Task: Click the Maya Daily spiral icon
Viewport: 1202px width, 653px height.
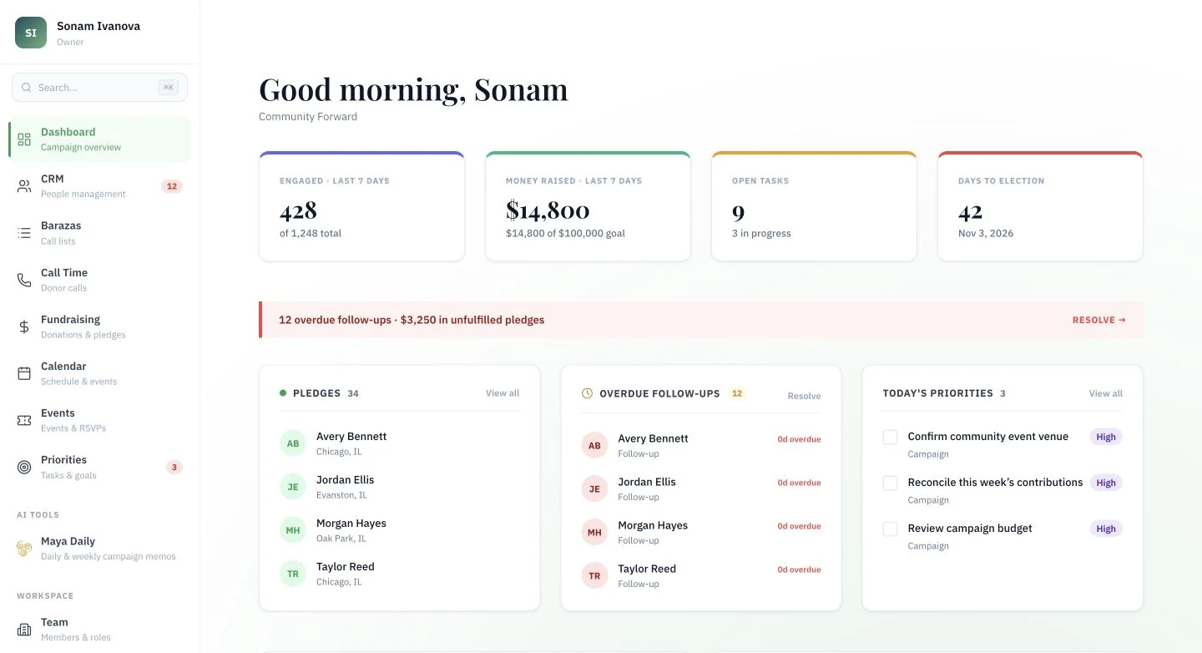Action: tap(24, 549)
